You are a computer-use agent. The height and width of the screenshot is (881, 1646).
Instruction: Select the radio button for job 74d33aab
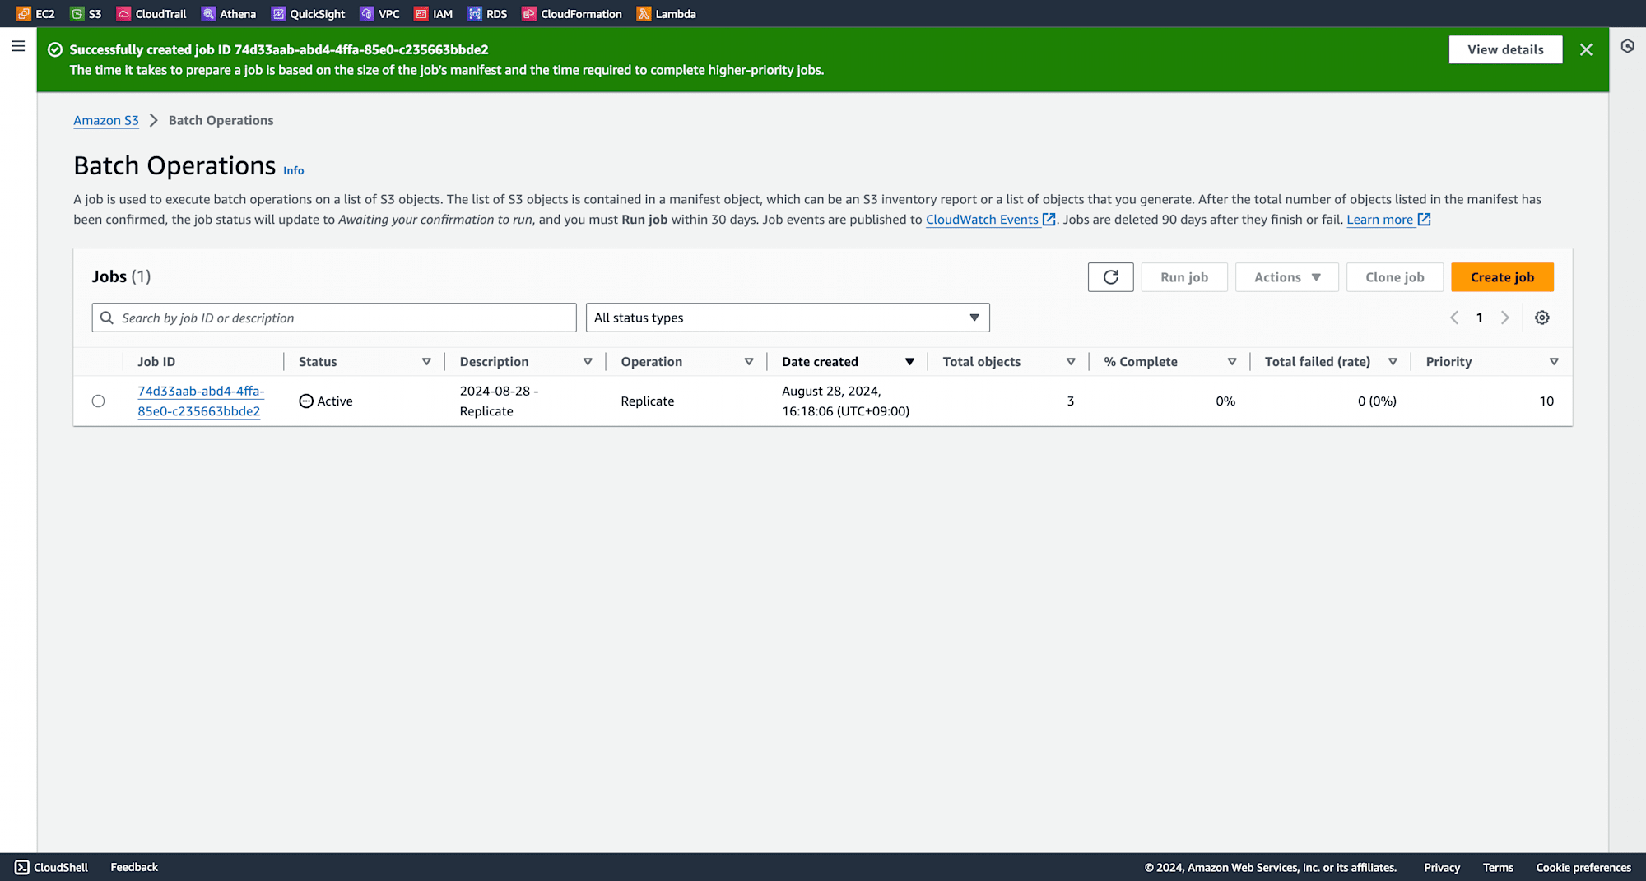[98, 401]
